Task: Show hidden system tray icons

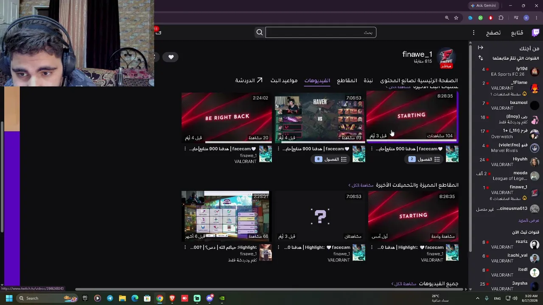Action: coord(477,298)
